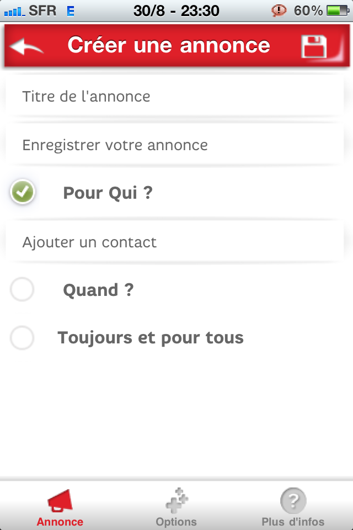Select the Toujours et pour tous radio
Screen dimensions: 353x530
22,338
